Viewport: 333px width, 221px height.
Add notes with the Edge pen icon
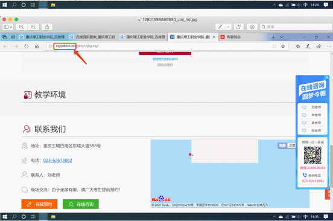click(x=308, y=46)
